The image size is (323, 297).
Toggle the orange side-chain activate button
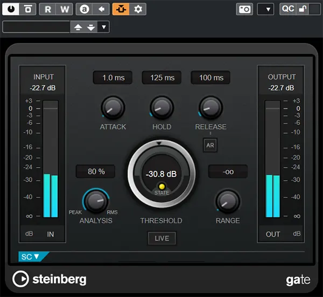tap(121, 9)
